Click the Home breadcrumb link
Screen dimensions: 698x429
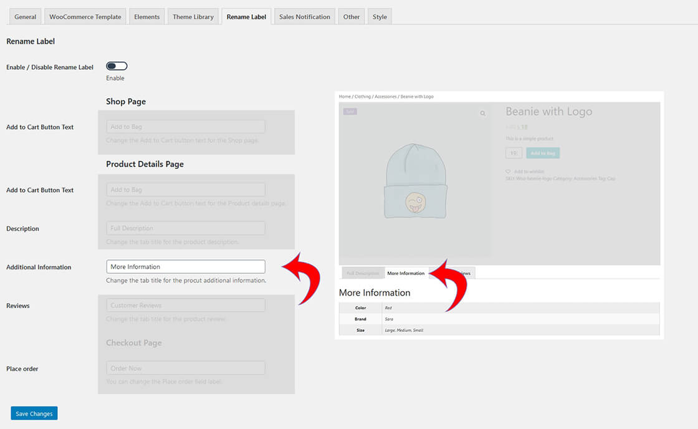pyautogui.click(x=345, y=96)
